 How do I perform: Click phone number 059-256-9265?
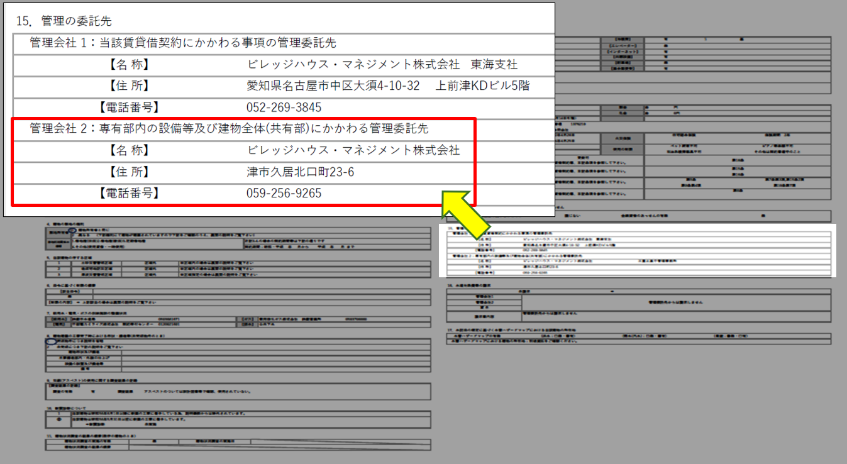tap(284, 194)
